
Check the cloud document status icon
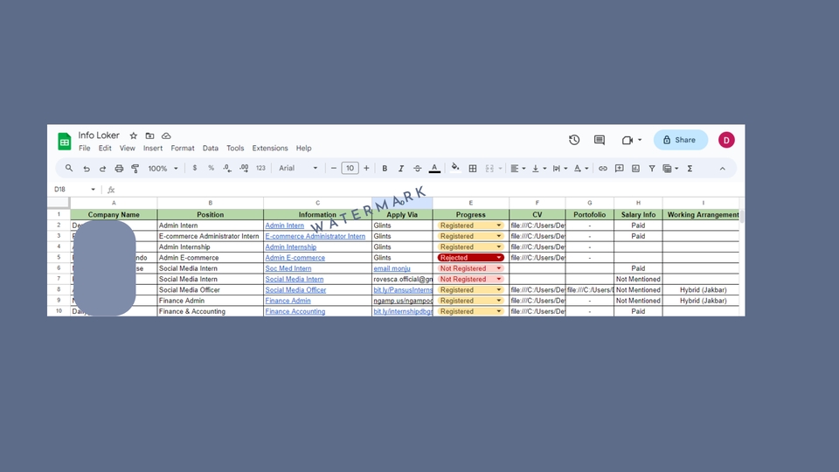coord(166,136)
